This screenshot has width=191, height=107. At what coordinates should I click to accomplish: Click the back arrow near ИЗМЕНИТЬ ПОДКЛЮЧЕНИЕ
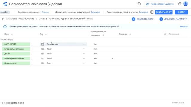3,19
